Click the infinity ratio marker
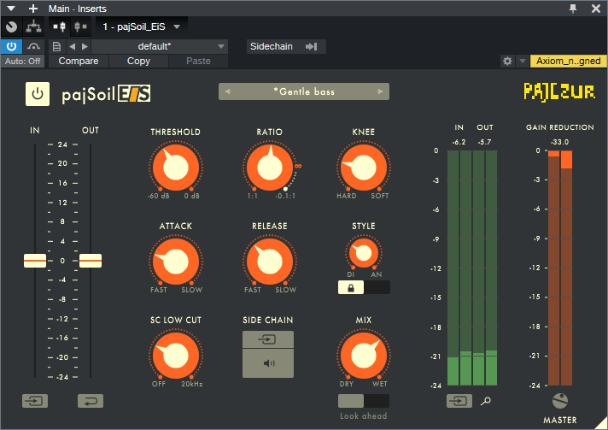608x430 pixels. 298,166
